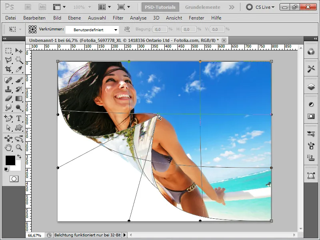The height and width of the screenshot is (240, 320).
Task: Activate the Hand tool
Action: tap(8, 148)
